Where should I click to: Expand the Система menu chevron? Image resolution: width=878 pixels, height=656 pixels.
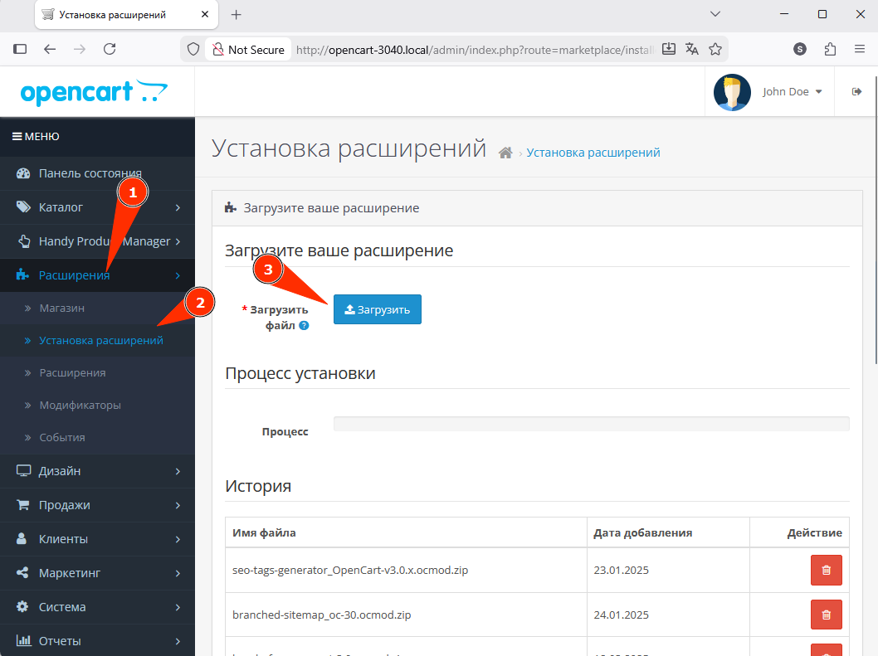coord(178,607)
